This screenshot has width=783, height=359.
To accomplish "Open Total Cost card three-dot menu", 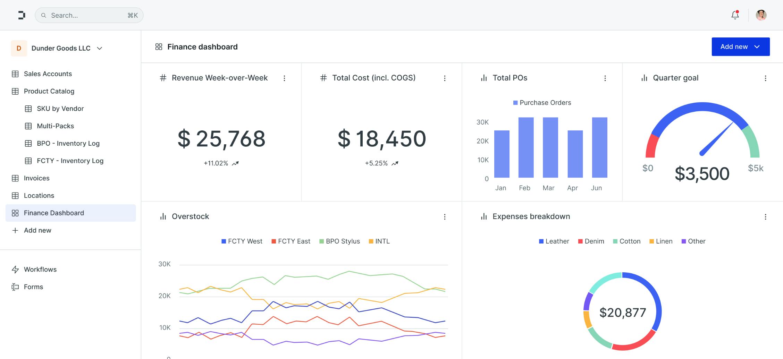I will pyautogui.click(x=445, y=78).
